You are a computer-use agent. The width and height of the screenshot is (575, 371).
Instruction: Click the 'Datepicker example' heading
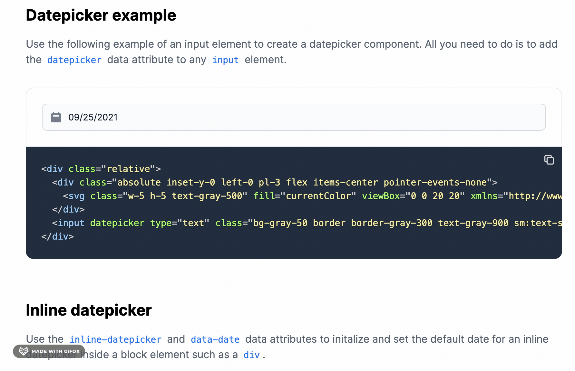[101, 15]
